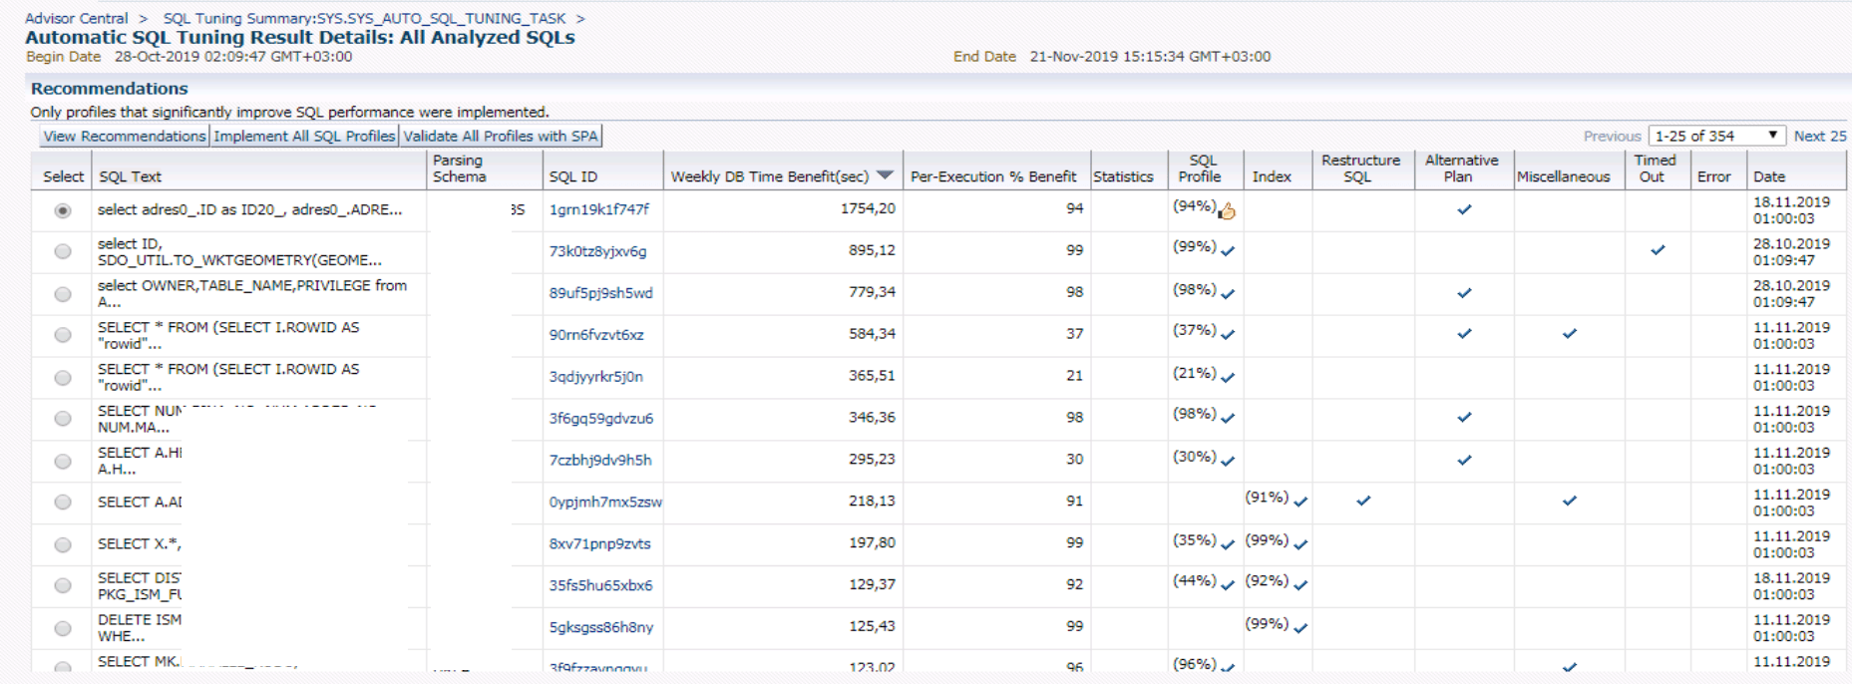Click SQL Profile checkmark for 90rn6fvzvt6xz

coord(1228,335)
